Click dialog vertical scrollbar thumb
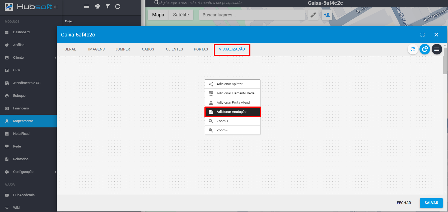Viewport: 448px width, 212px height. tap(445, 61)
